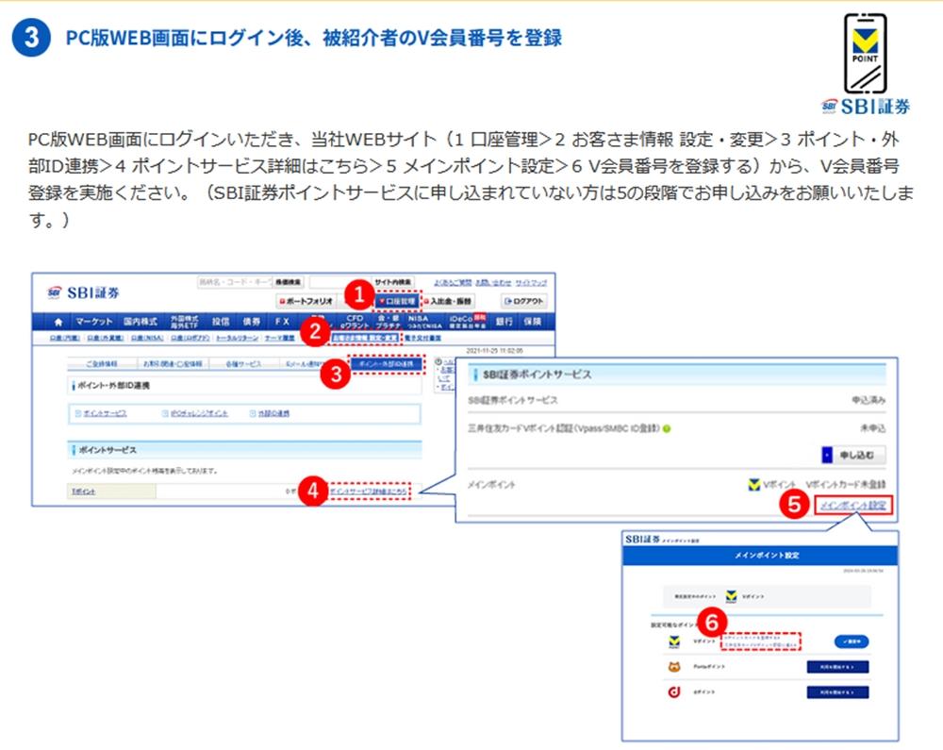Open the iDeCo menu
Image resolution: width=943 pixels, height=750 pixels.
pos(467,322)
